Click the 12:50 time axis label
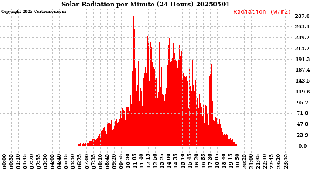The width and height of the screenshot is (314, 171). pos(155,162)
